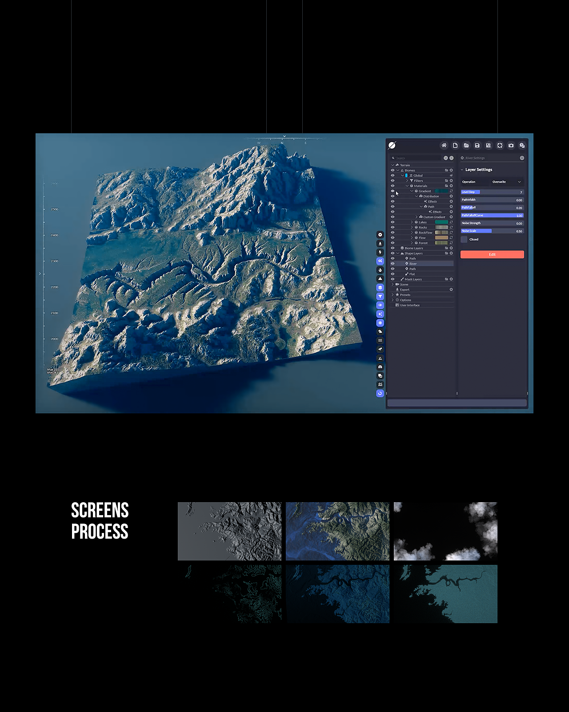Select the Biome Layers tree item

414,248
